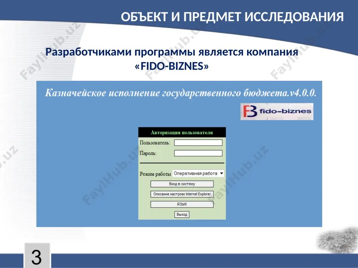Screen dimensions: 358x268
Task: Click the Казначейское исполнение государственного бюджета title
Action: [x=180, y=93]
